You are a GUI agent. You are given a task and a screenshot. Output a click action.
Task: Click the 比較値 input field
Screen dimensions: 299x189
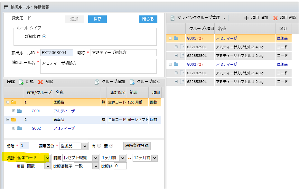point(120,166)
